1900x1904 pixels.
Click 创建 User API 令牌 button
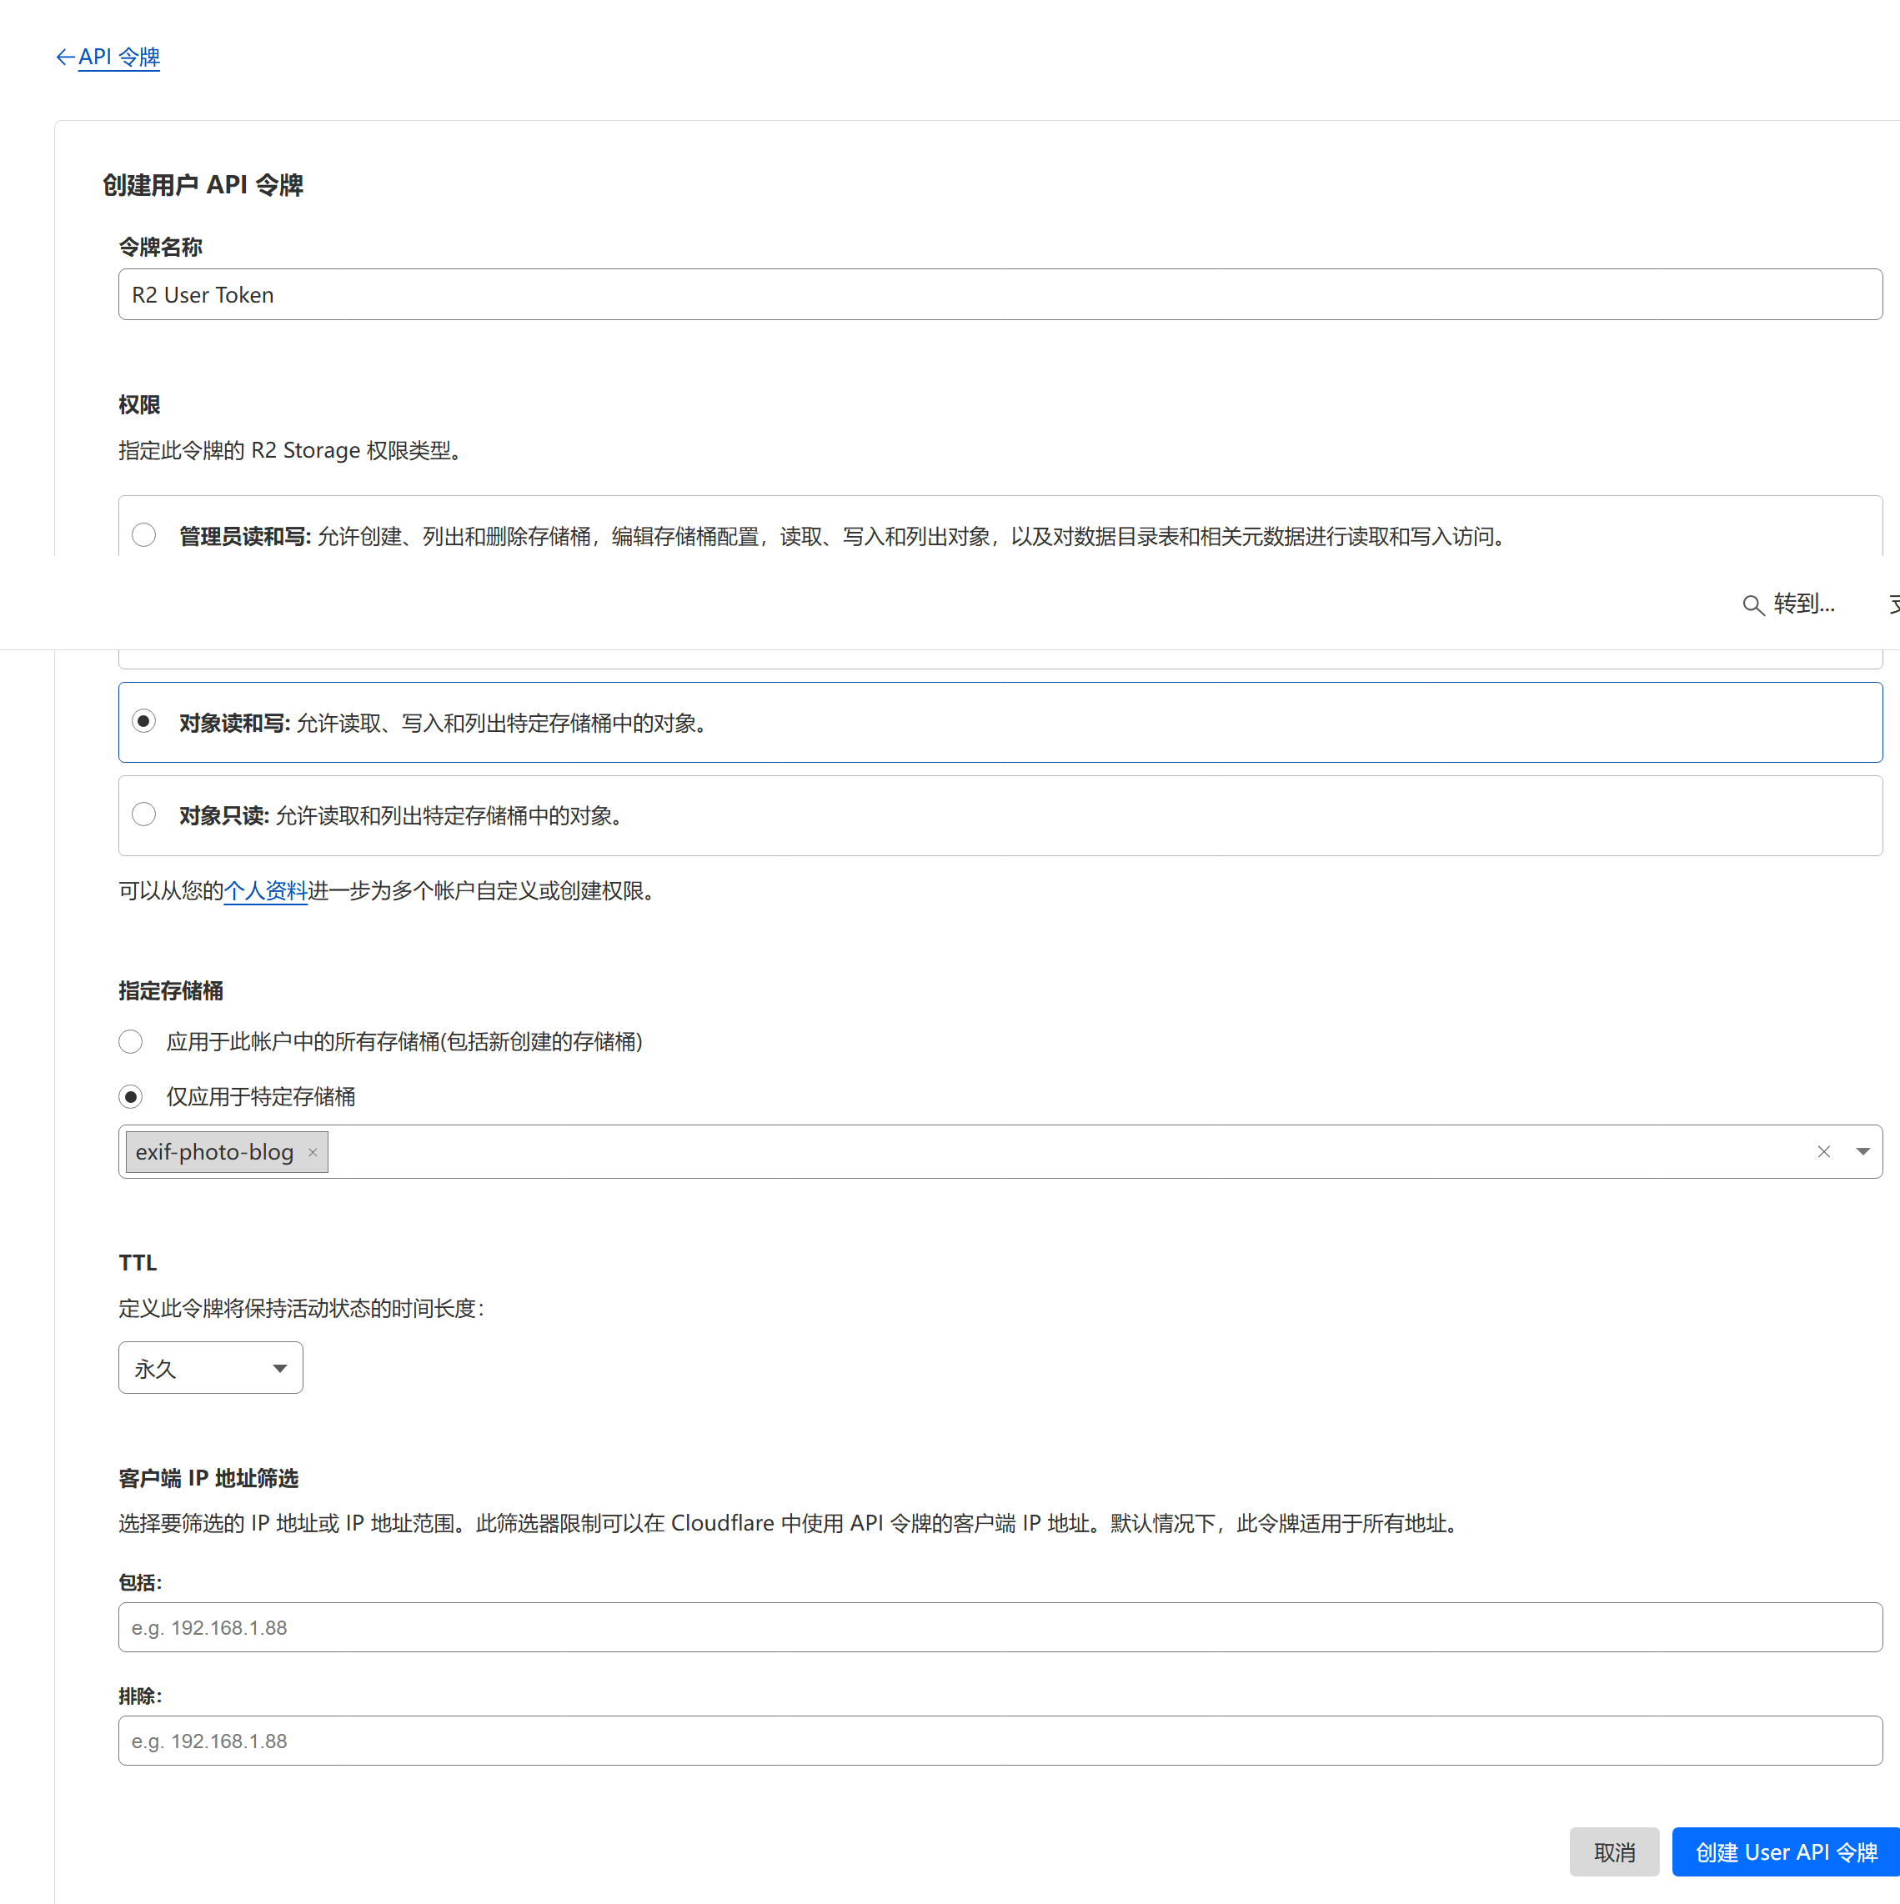coord(1785,1851)
